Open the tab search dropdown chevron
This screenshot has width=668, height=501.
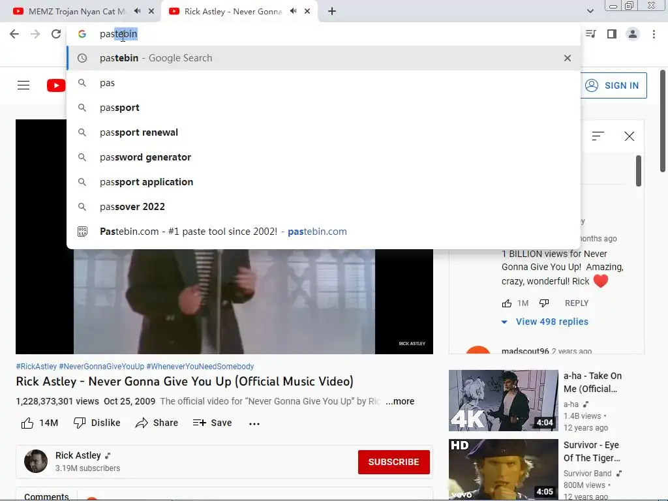click(590, 11)
